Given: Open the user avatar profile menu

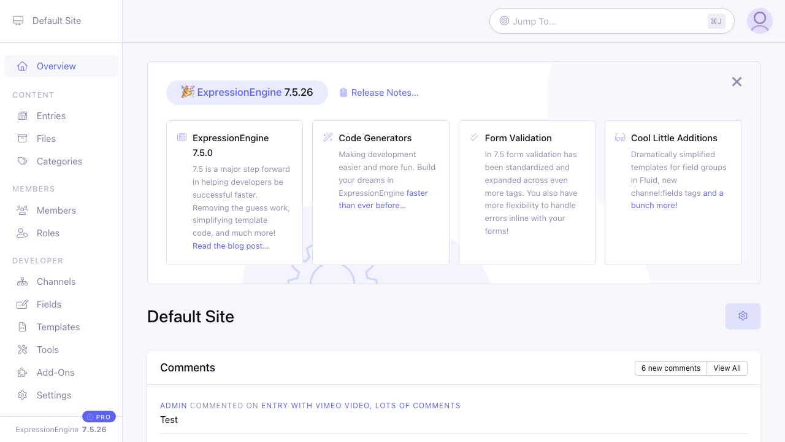Looking at the screenshot, I should [760, 21].
